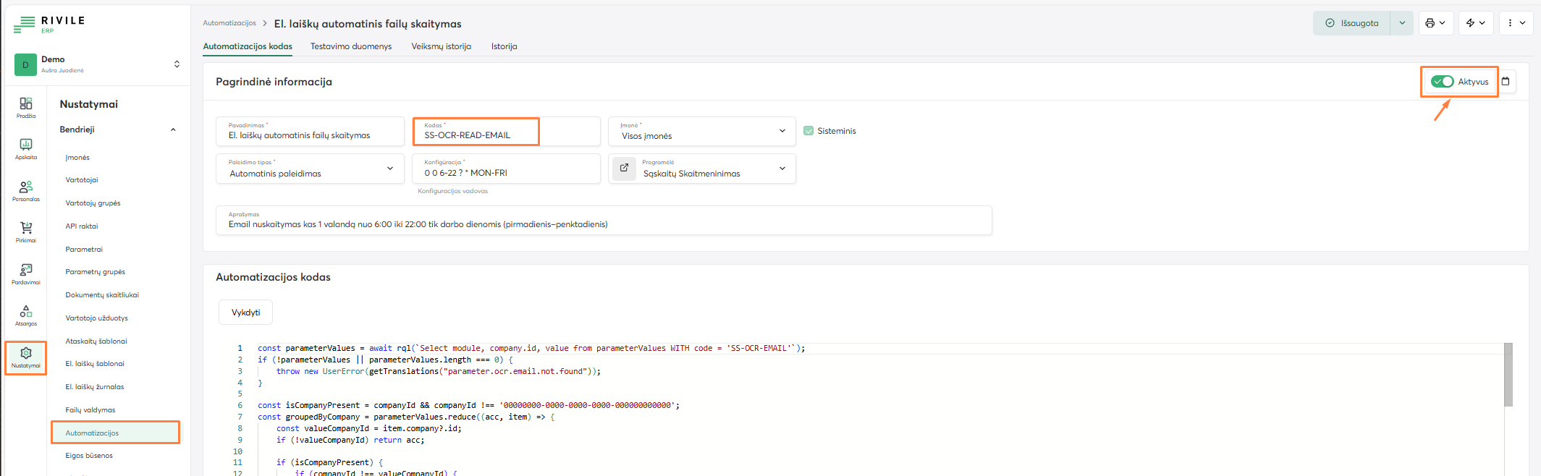This screenshot has width=1541, height=476.
Task: Switch to the Testavimo duomenys tab
Action: coord(351,46)
